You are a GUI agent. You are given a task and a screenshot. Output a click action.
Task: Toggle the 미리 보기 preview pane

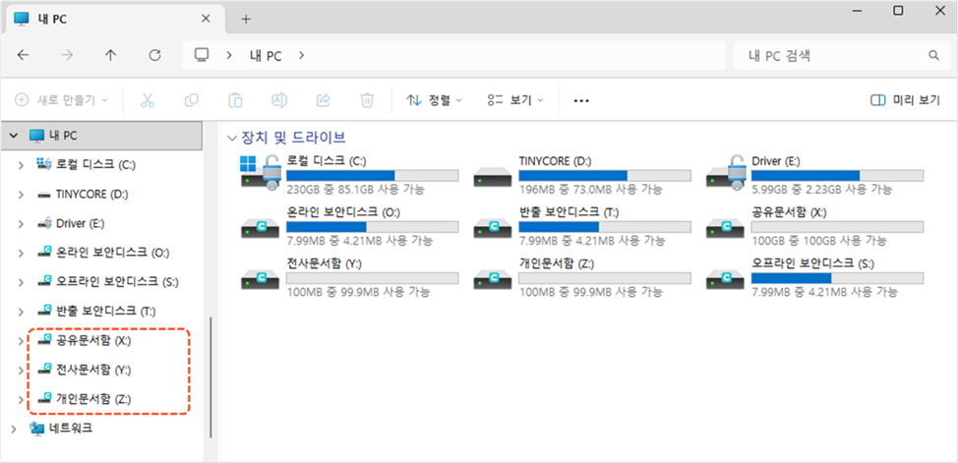[x=905, y=100]
